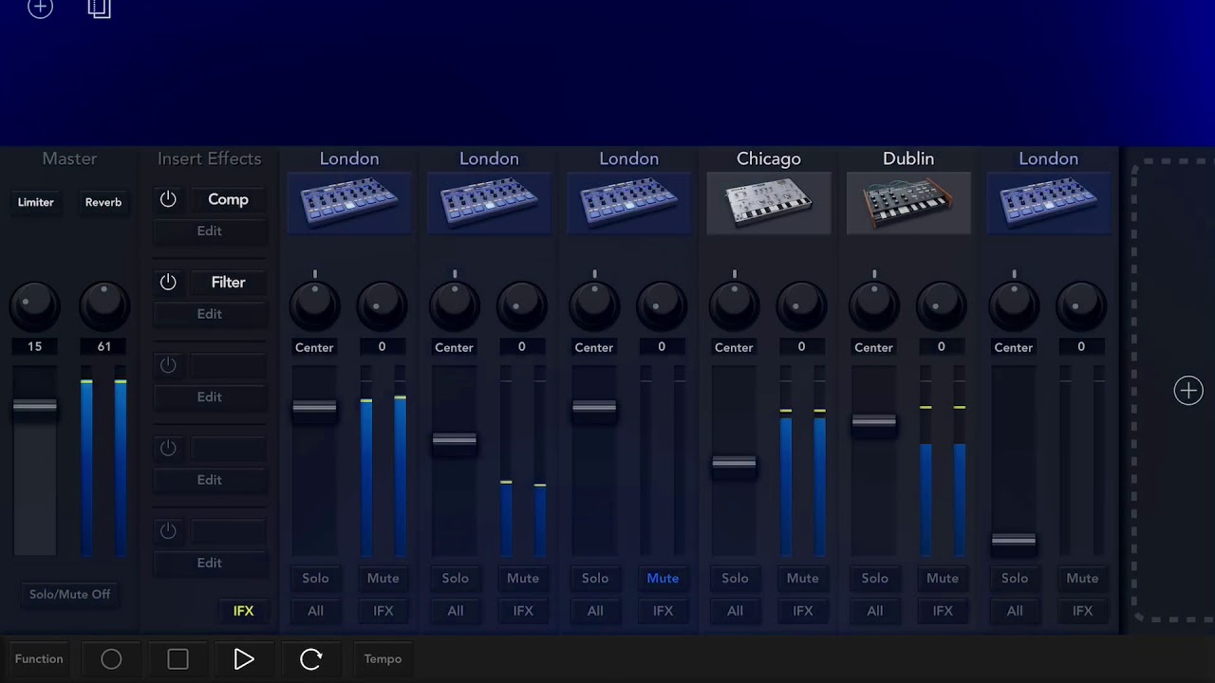
Task: Click the Solo/Mute Off button
Action: [x=69, y=594]
